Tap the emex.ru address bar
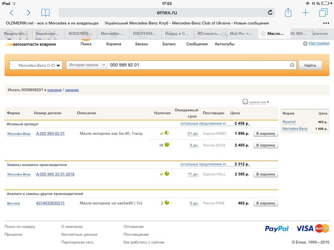The height and width of the screenshot is (250, 334). [167, 12]
